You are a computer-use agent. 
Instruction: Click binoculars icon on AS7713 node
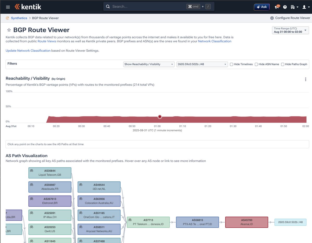click(130, 220)
